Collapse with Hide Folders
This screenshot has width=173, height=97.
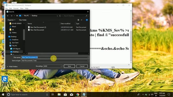[x=12, y=67]
